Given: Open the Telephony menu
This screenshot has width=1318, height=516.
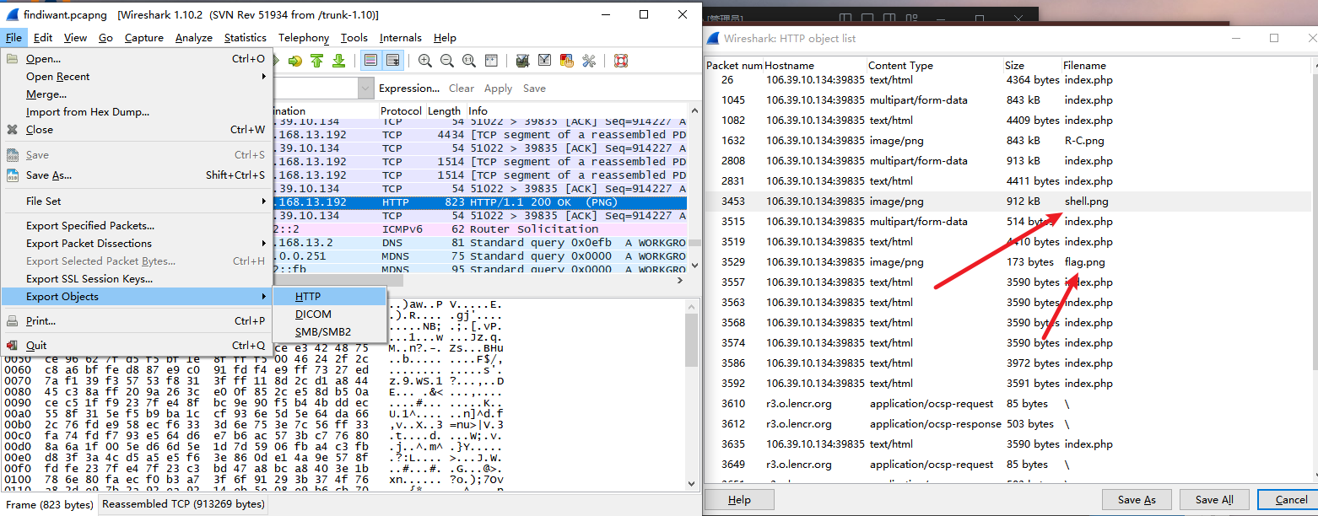Looking at the screenshot, I should click(304, 37).
